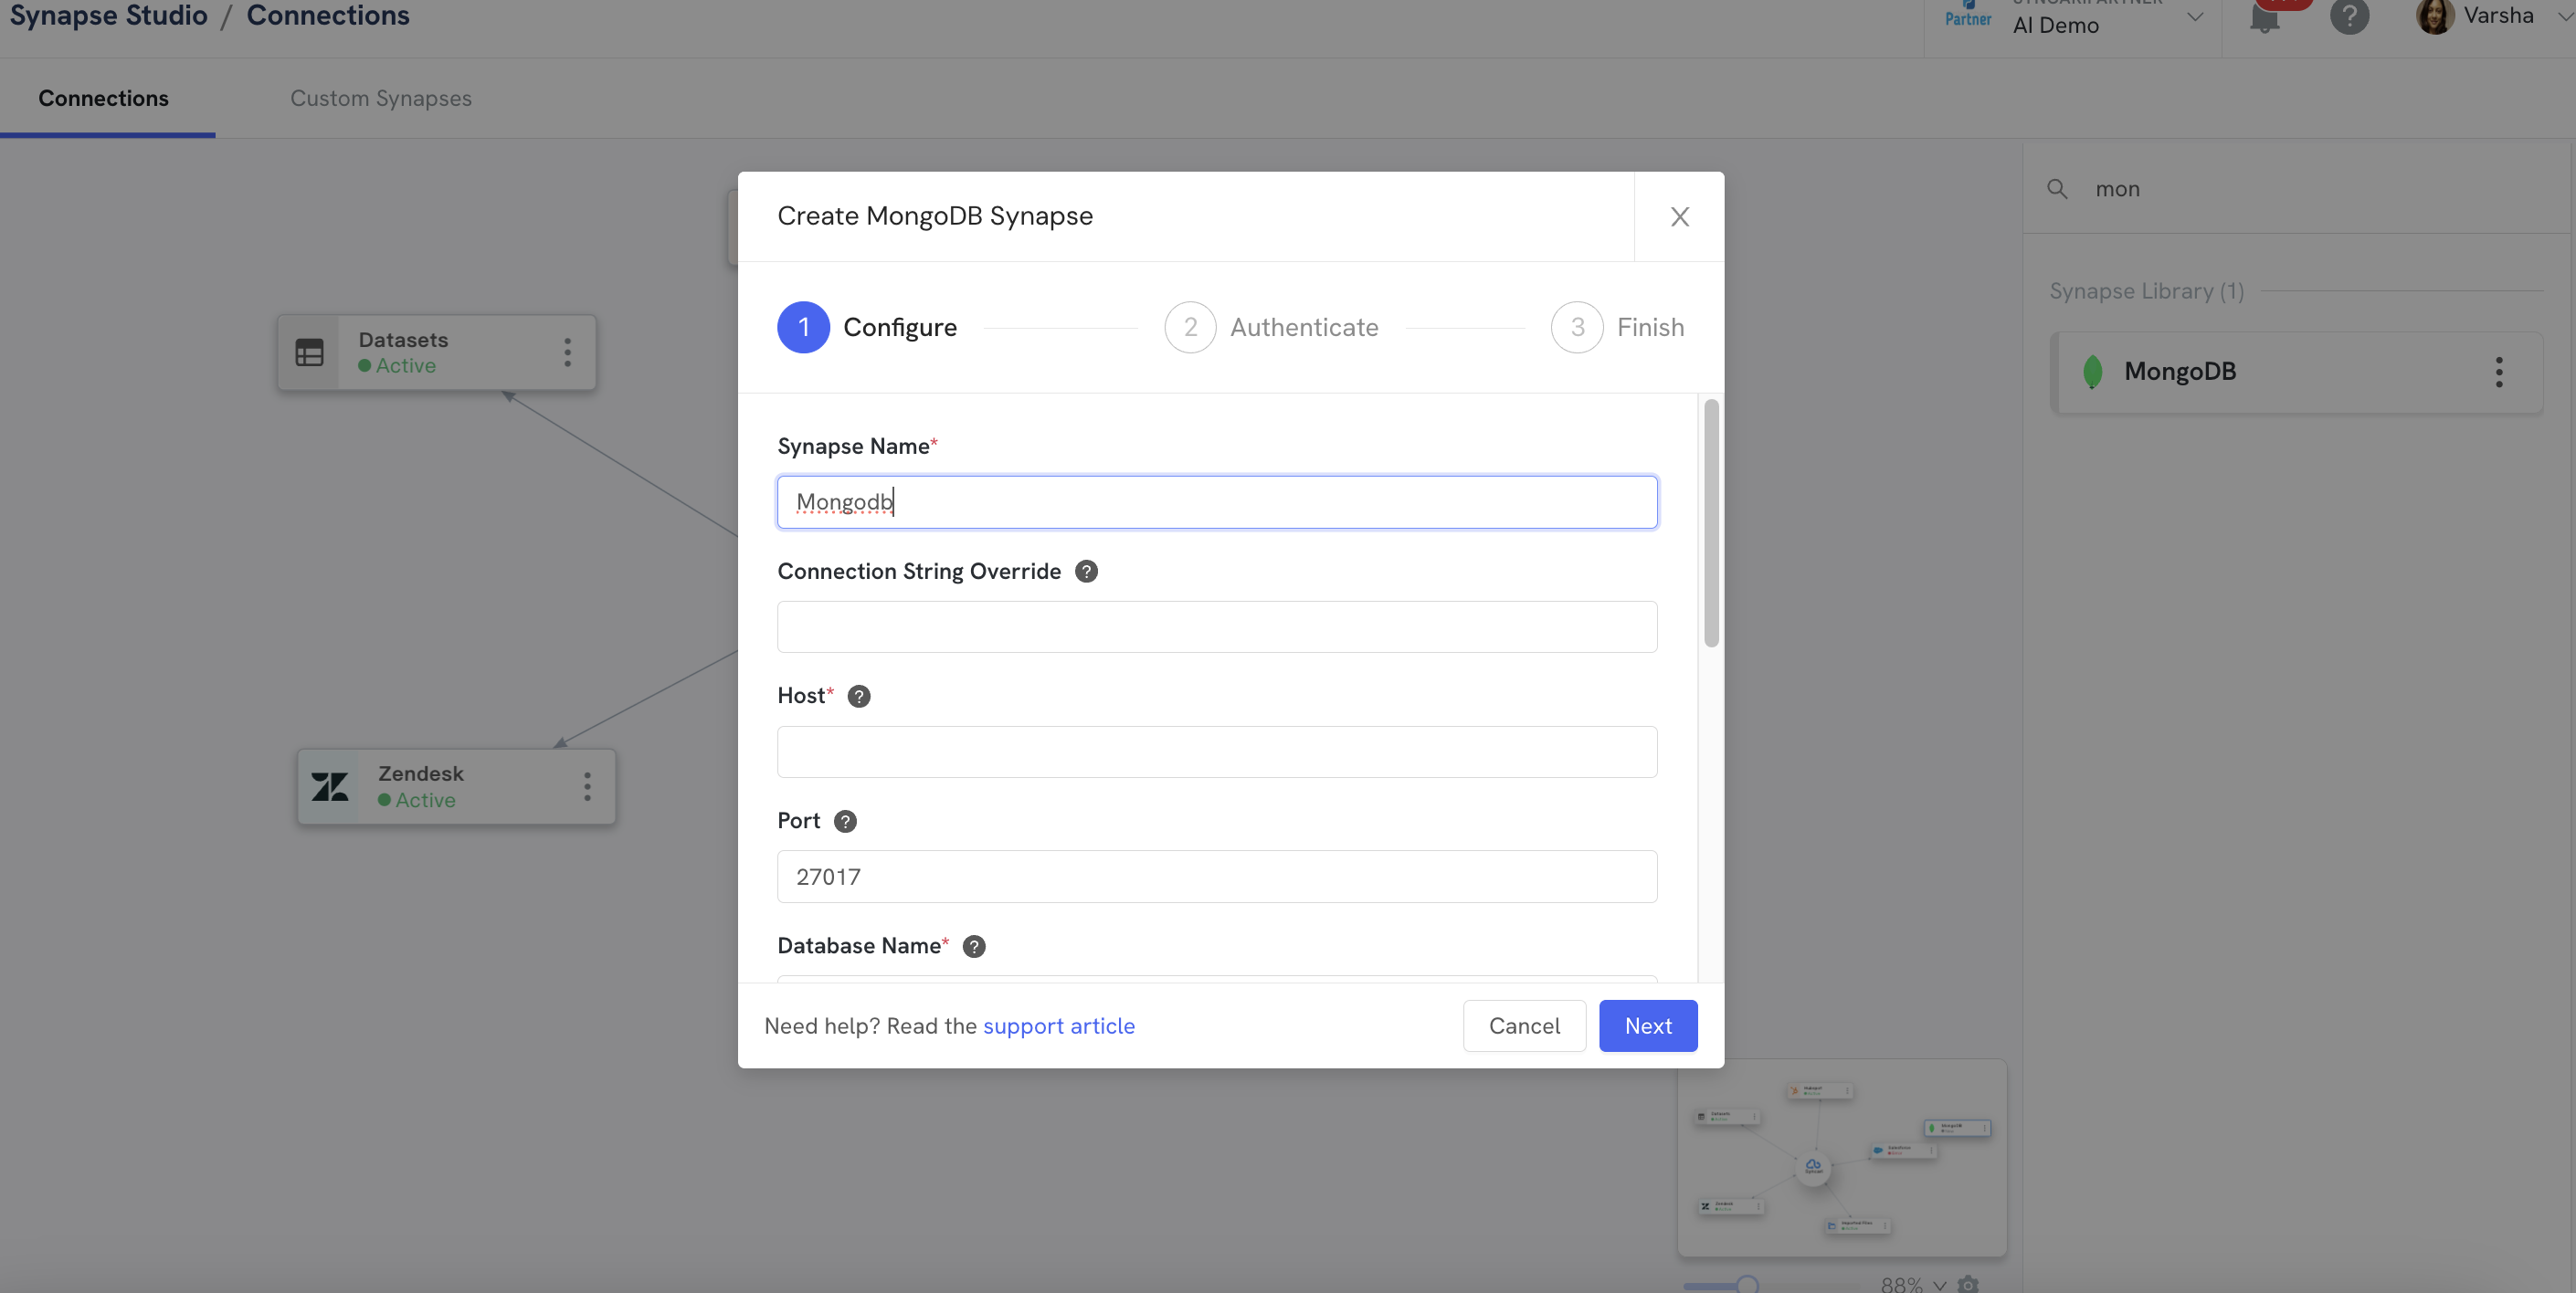Screen dimensions: 2576x1293
Task: Select the Zendesk node name
Action: click(421, 774)
